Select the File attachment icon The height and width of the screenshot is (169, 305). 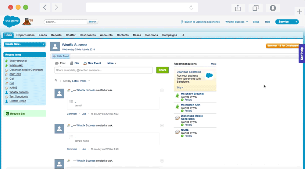(72, 63)
